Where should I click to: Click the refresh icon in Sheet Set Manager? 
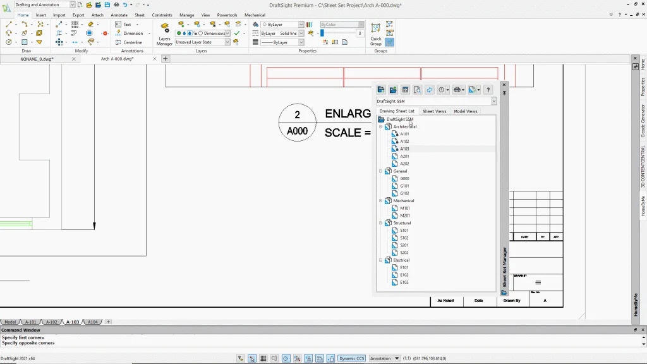click(430, 90)
